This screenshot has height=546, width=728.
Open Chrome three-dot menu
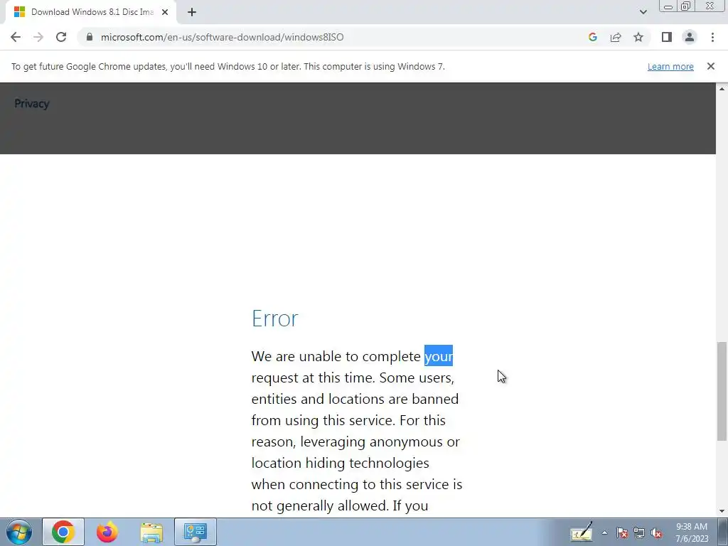click(x=712, y=37)
